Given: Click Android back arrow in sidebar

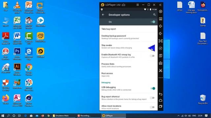Looking at the screenshot, I should [161, 94].
